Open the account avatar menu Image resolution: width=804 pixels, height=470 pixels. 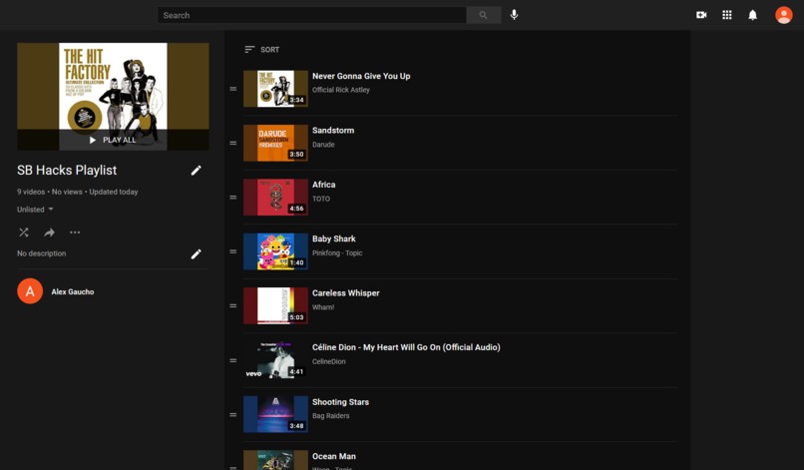tap(783, 15)
